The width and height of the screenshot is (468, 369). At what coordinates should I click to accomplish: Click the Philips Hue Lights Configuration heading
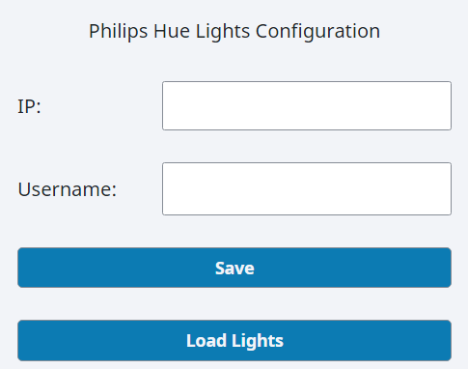pos(234,32)
